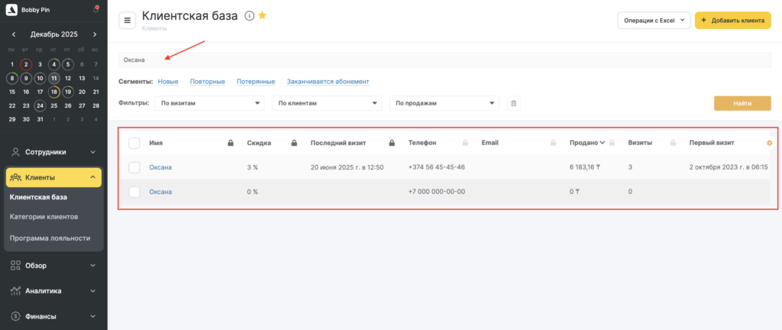Open Категории клиентов in sidebar
Viewport: 782px width, 330px height.
pyautogui.click(x=44, y=216)
